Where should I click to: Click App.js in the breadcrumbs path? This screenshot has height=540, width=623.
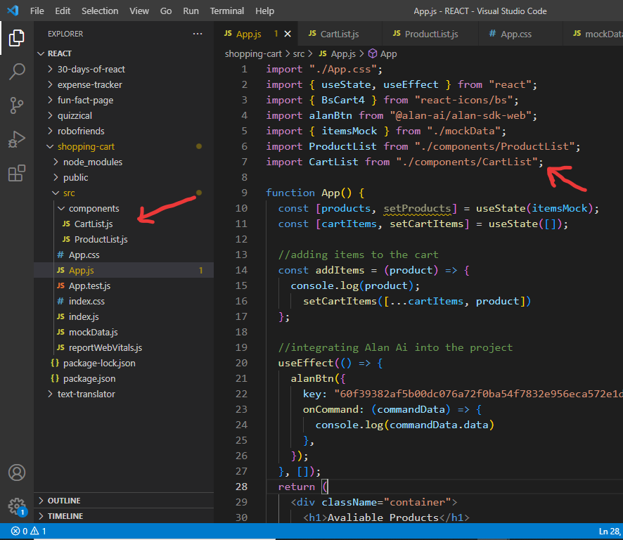(343, 53)
